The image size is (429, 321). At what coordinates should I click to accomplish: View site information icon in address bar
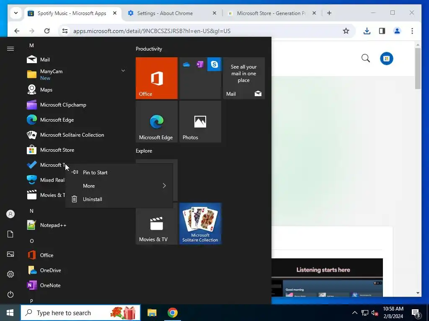click(x=65, y=31)
